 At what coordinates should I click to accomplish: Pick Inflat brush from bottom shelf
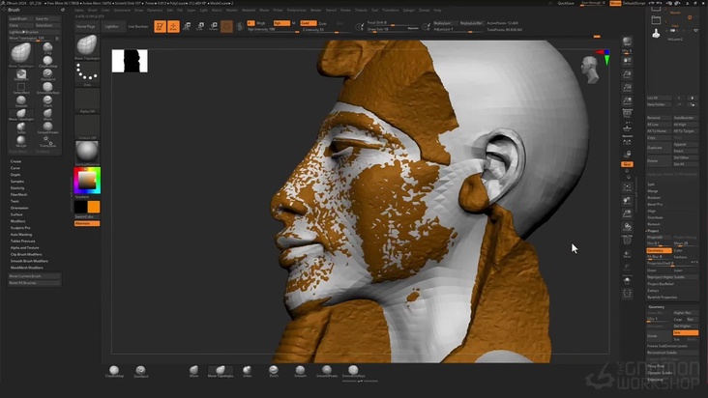point(247,371)
